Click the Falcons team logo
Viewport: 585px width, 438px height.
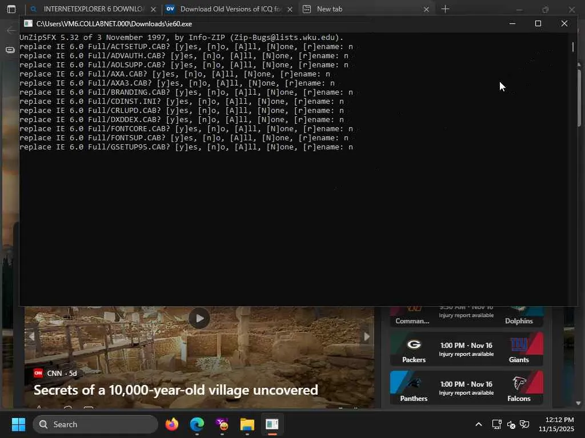[519, 383]
